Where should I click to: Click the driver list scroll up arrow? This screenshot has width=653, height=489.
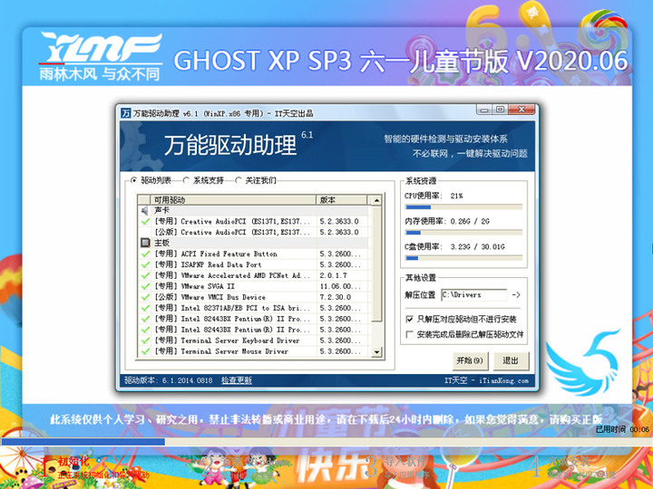click(x=376, y=200)
